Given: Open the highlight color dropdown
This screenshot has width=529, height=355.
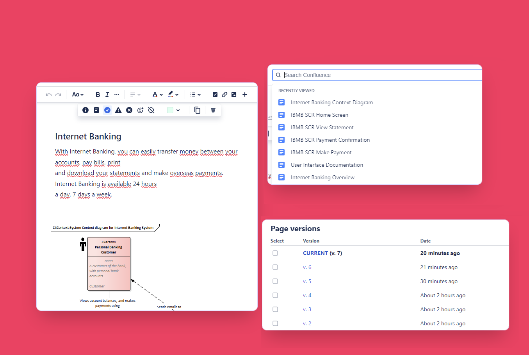Looking at the screenshot, I should (x=173, y=95).
